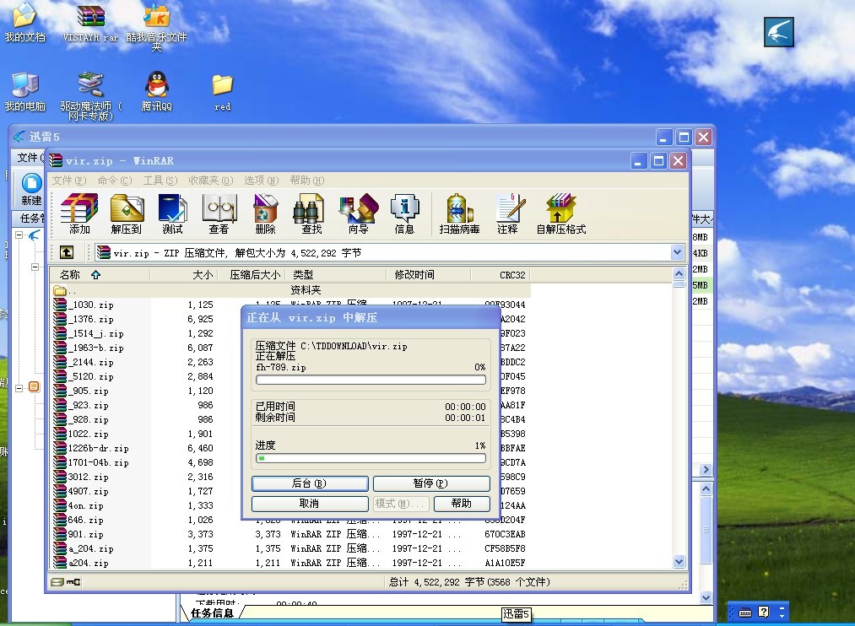Click the Delete (删除) toolbar icon
Screen dimensions: 855x626
[265, 213]
